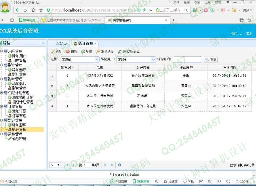The width and height of the screenshot is (256, 186).
Task: Open 下载 downloads in status bar
Action: (x=188, y=181)
